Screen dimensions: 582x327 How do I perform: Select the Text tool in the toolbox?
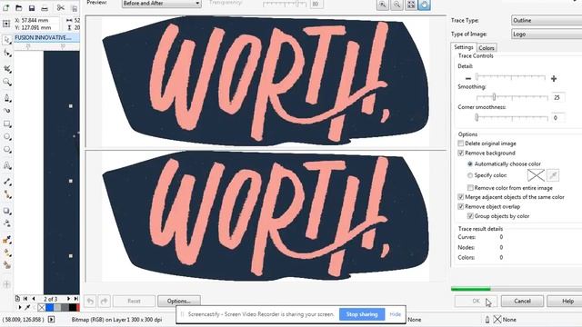tap(6, 165)
